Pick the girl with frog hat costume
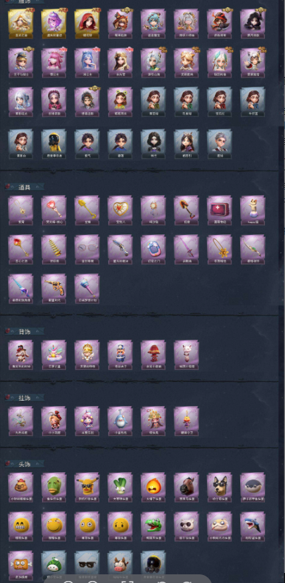The image size is (285, 583). click(x=120, y=102)
